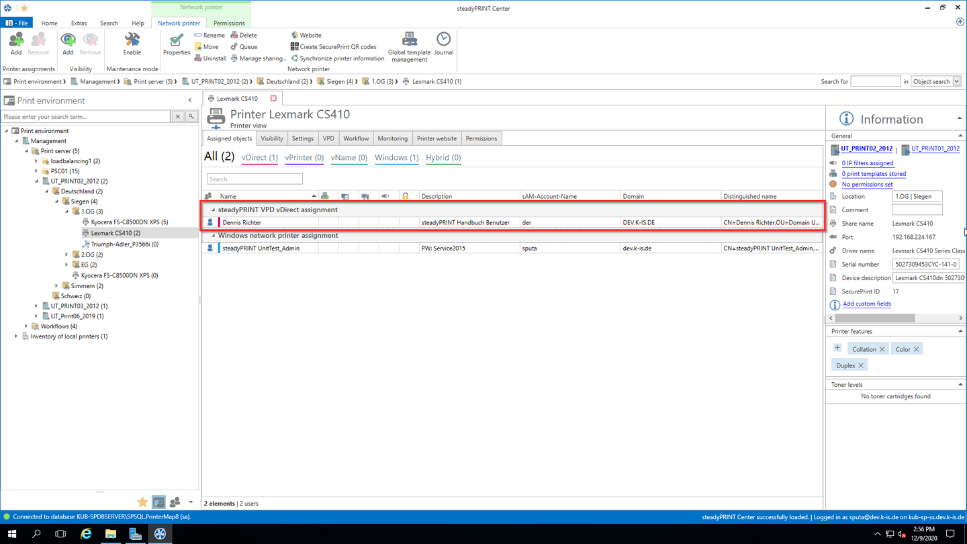Open the VPD tab
Image resolution: width=967 pixels, height=544 pixels.
(x=328, y=138)
